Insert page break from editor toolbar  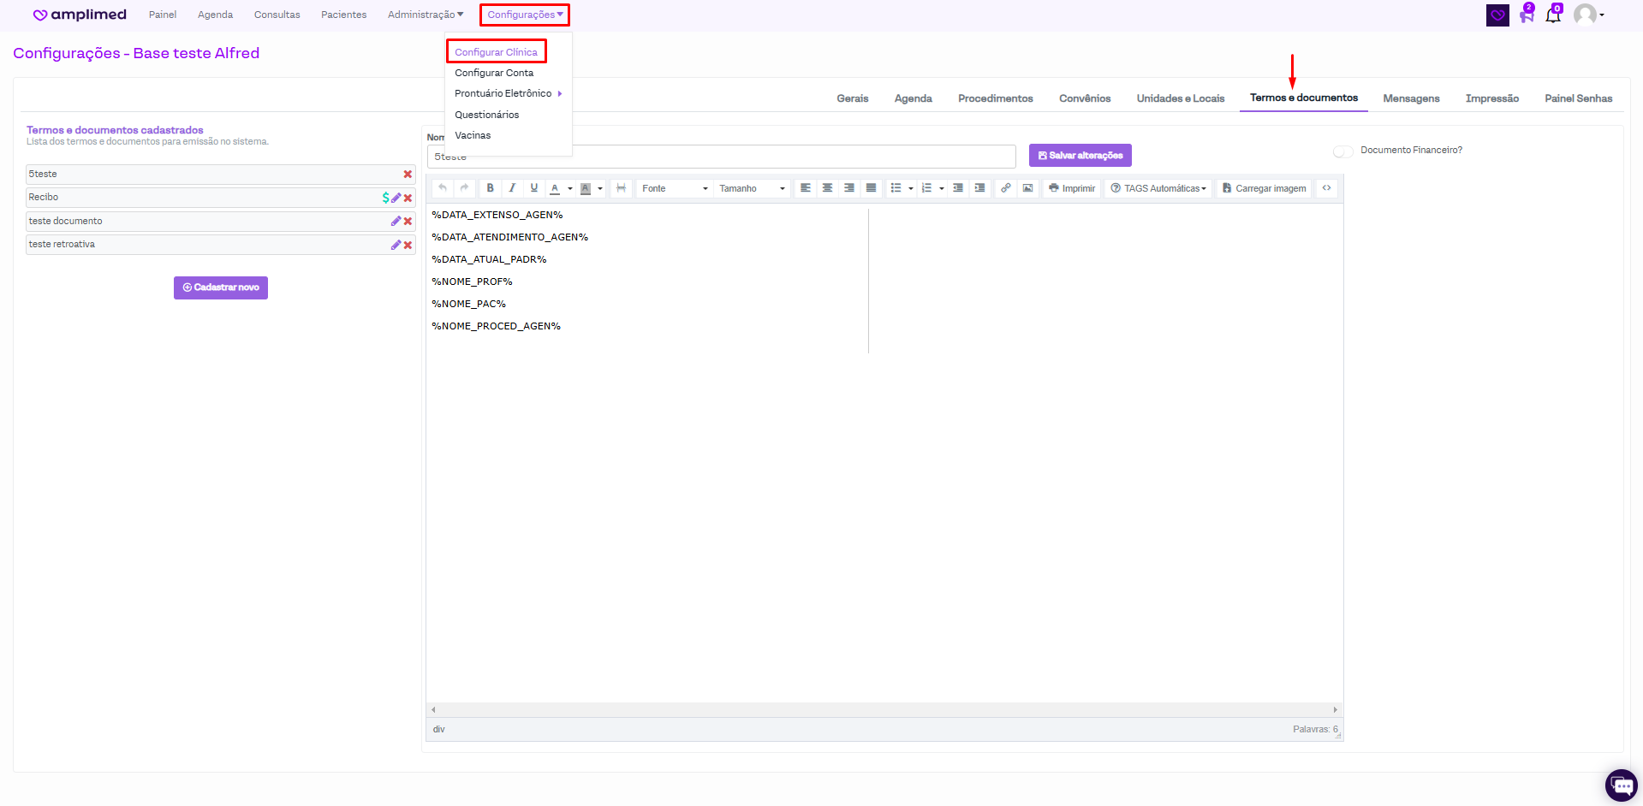point(622,188)
